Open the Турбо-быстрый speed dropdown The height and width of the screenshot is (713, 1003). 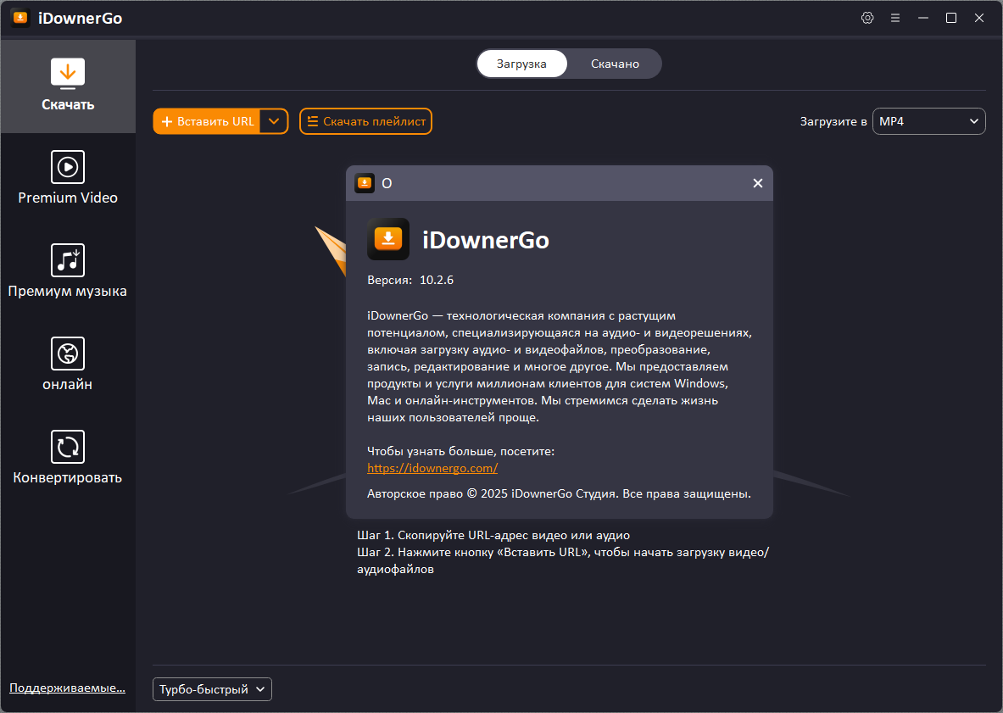[212, 689]
